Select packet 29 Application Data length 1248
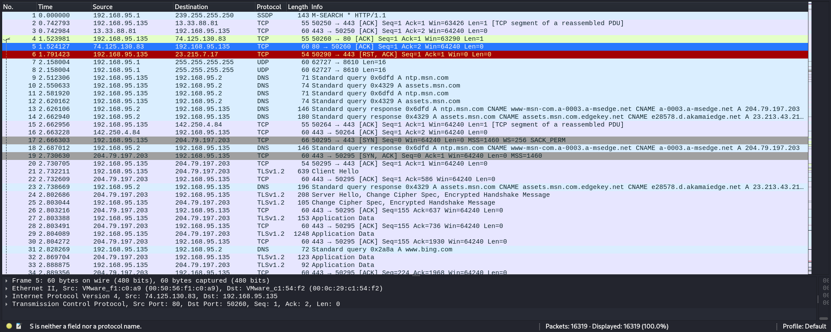 click(405, 234)
